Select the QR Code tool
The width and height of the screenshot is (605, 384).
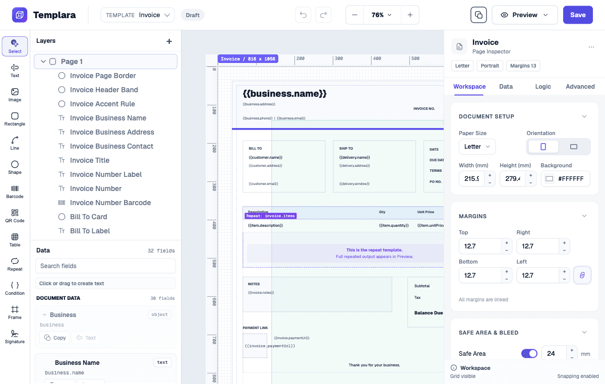click(15, 216)
